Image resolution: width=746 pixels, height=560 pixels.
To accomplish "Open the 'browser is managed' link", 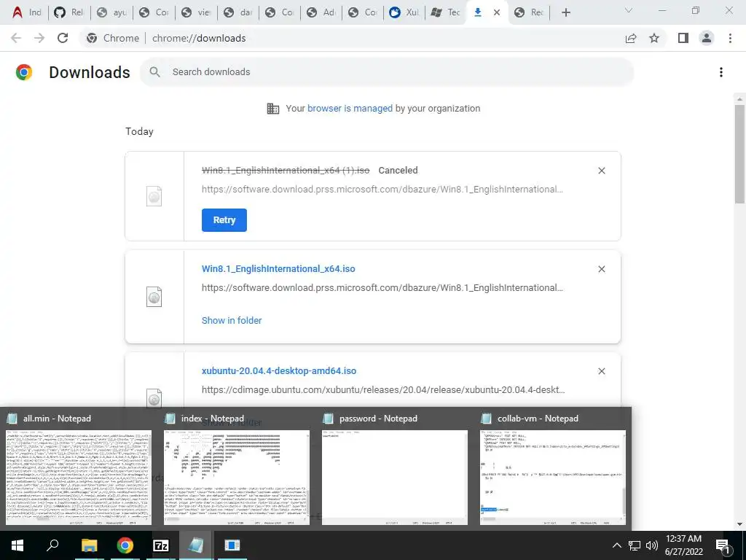I will coord(350,109).
